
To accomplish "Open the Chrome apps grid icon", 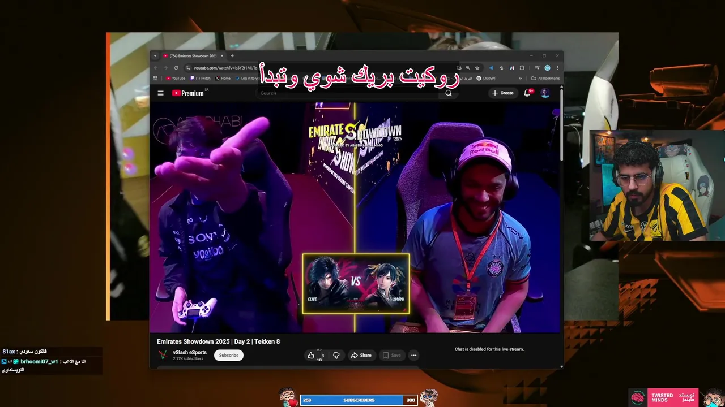I will 155,79.
